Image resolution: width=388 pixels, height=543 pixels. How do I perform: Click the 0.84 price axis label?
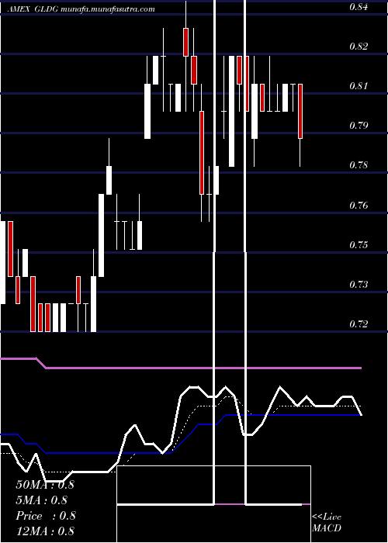click(x=359, y=6)
